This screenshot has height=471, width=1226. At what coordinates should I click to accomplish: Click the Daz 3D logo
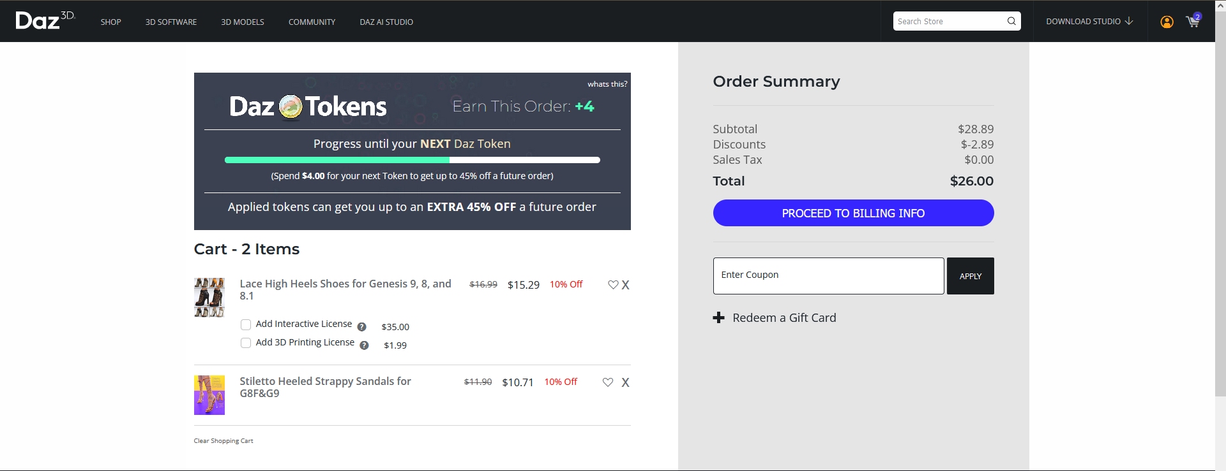coord(45,20)
